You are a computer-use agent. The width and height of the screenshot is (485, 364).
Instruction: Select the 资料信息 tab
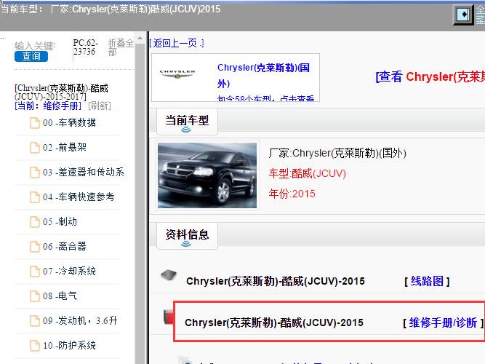[187, 235]
